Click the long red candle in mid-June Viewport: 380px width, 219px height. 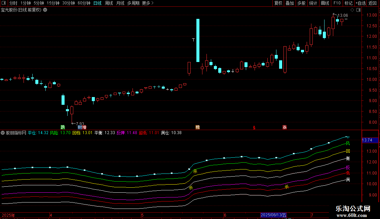[x=285, y=60]
